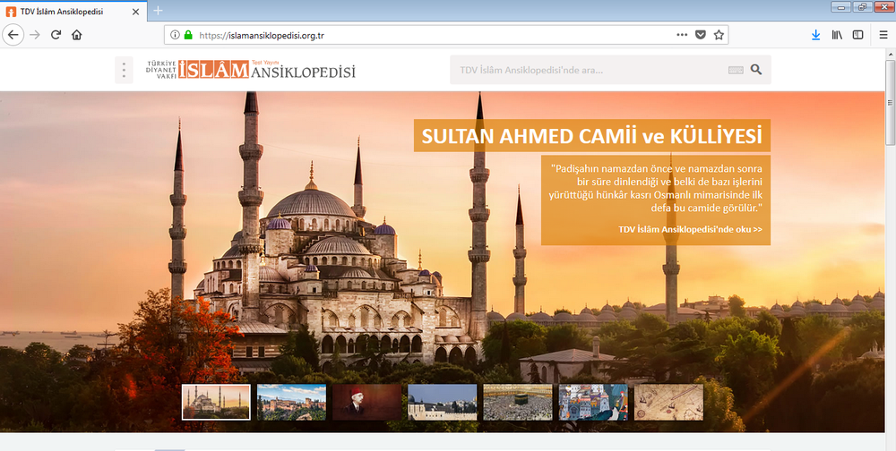Bookmark this page with the star icon
This screenshot has height=451, width=896.
point(719,35)
